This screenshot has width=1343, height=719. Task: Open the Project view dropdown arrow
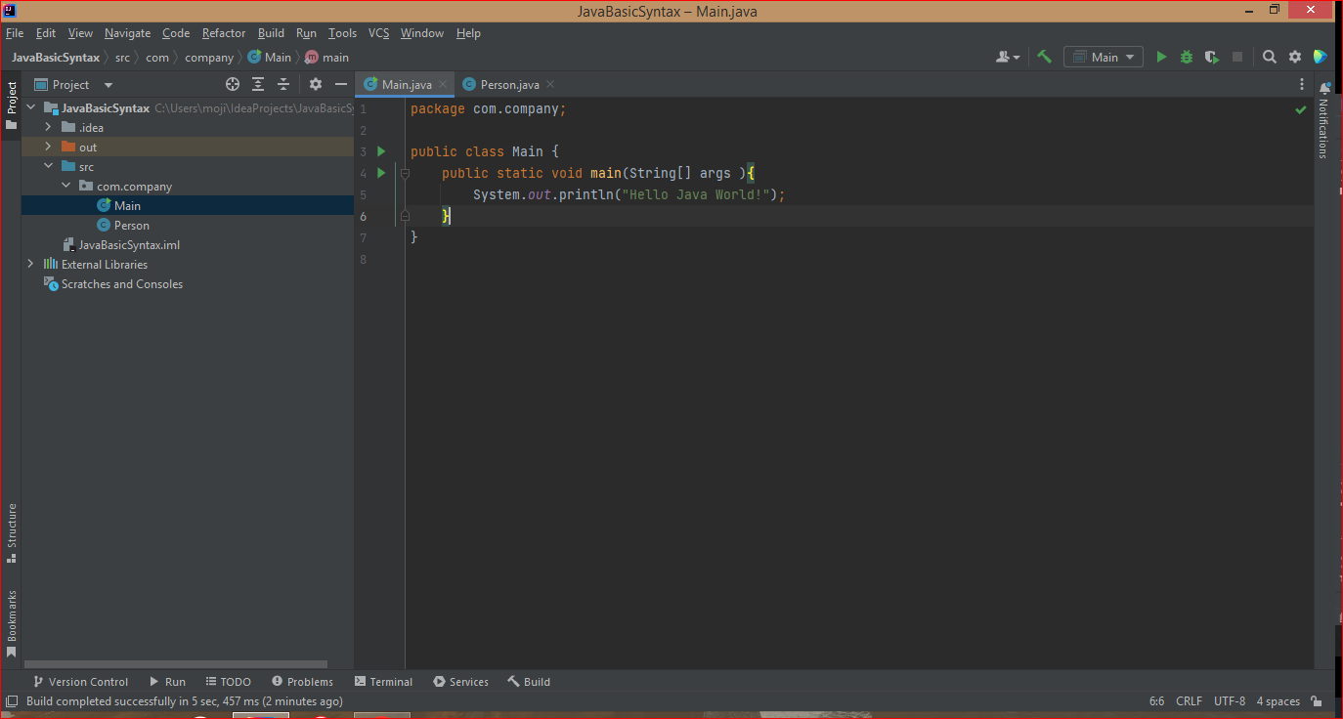click(108, 85)
